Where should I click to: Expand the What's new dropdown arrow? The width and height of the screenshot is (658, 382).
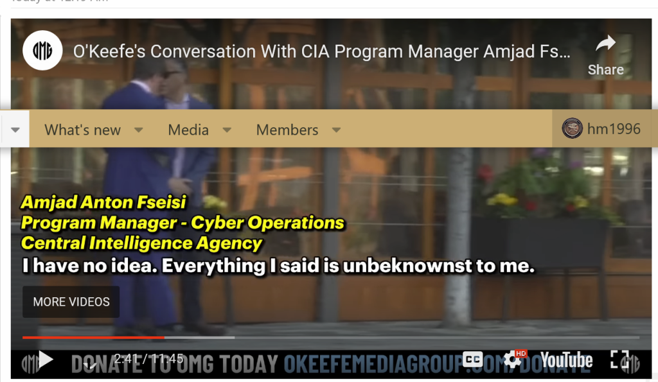pyautogui.click(x=139, y=130)
